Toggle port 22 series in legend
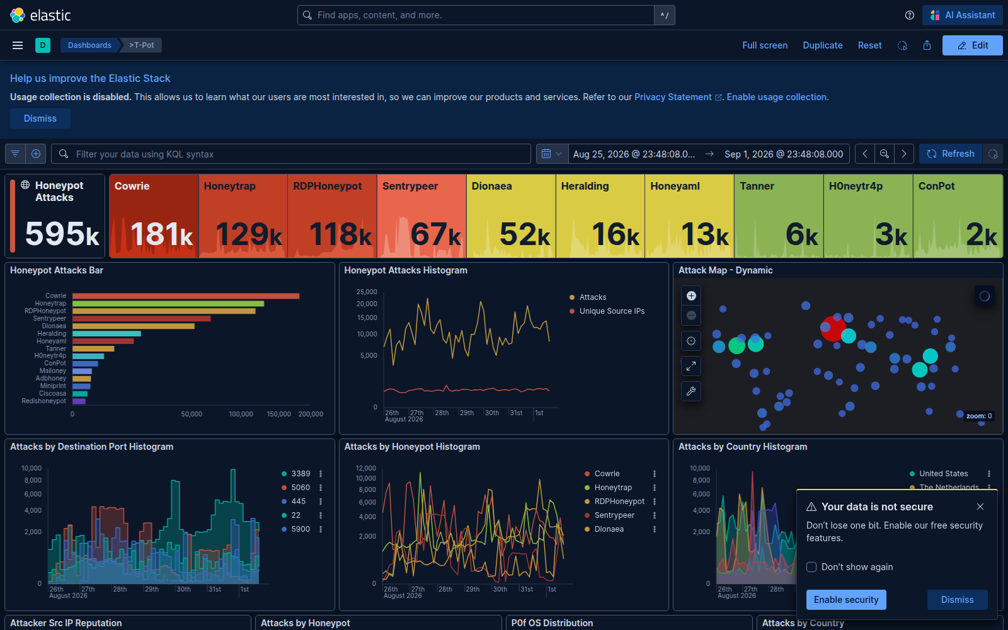 pyautogui.click(x=296, y=515)
